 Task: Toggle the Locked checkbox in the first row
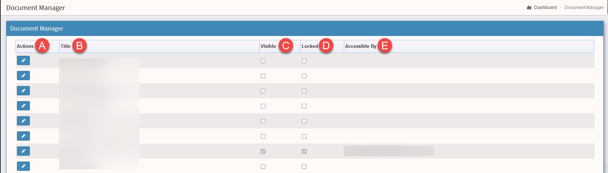[x=304, y=61]
